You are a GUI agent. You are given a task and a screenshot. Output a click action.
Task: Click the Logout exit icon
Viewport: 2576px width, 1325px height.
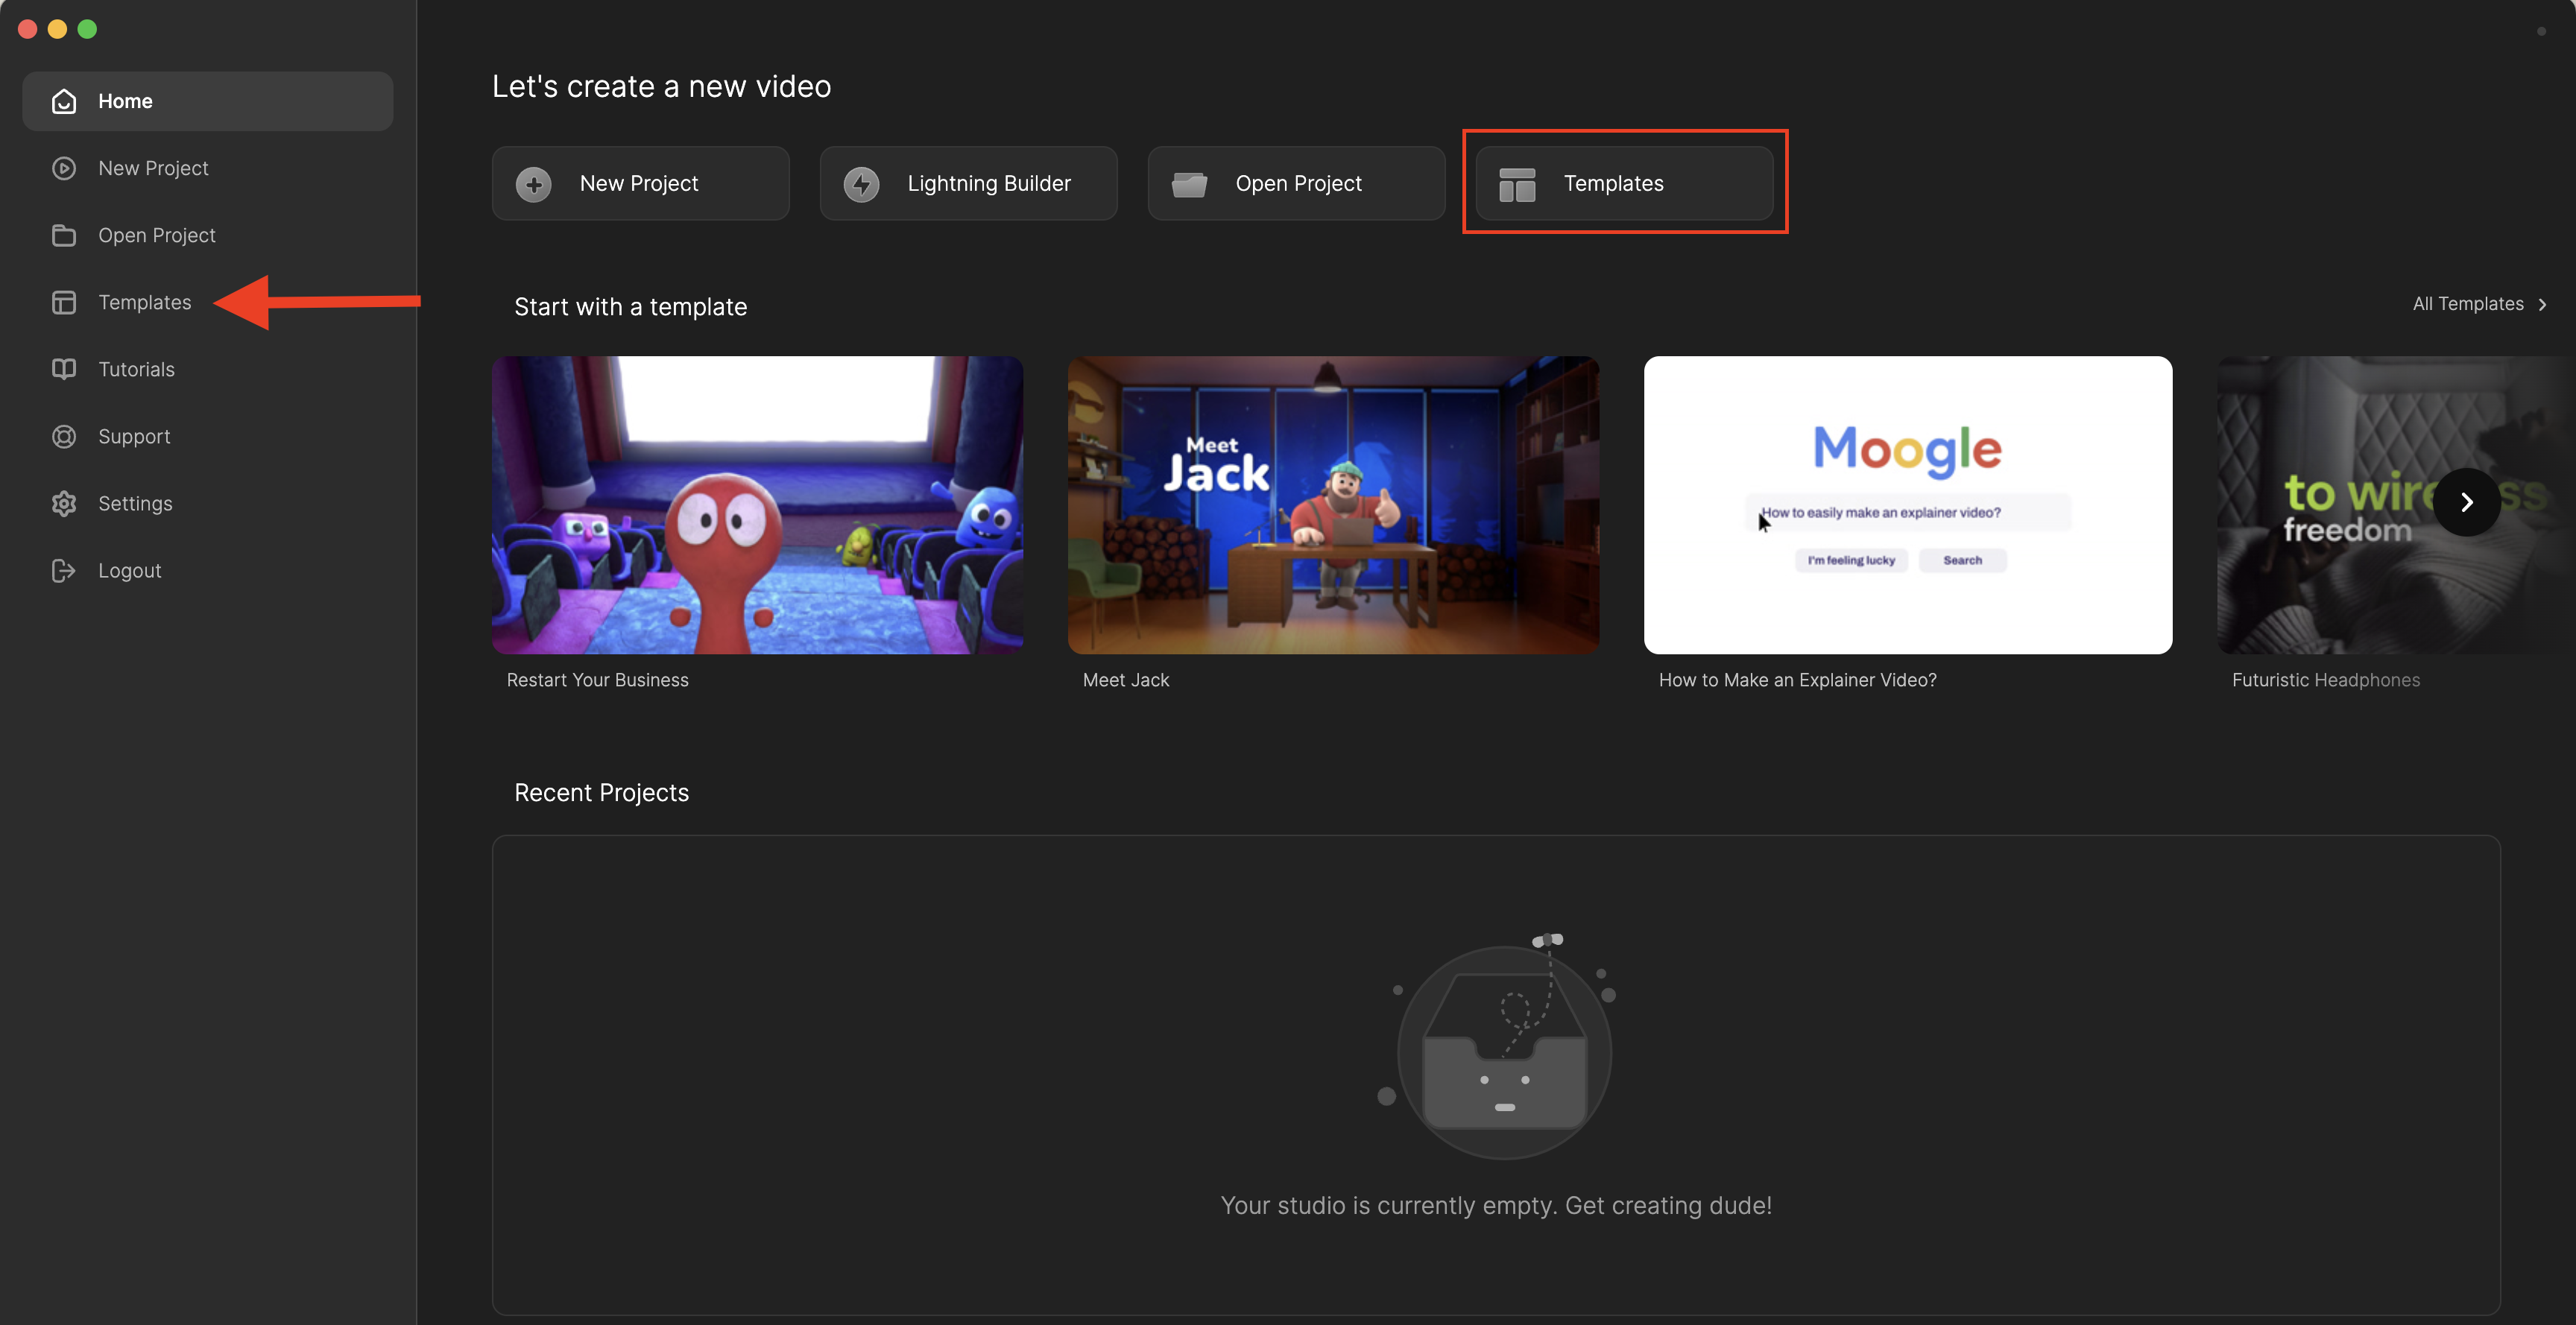pos(64,570)
